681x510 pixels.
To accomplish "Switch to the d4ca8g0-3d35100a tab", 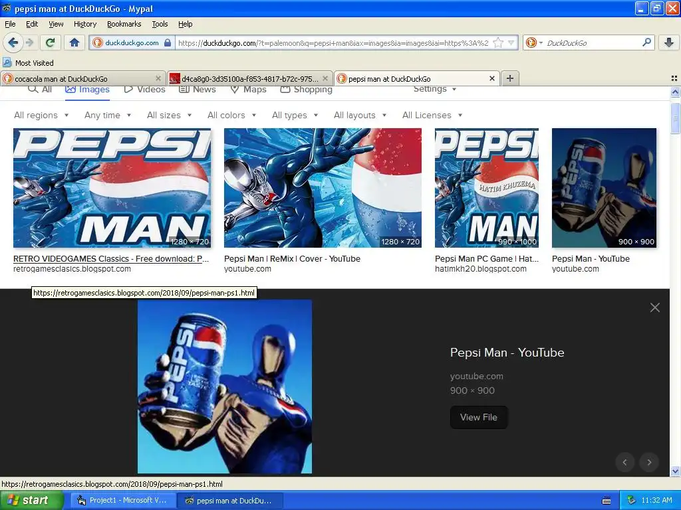I will [x=250, y=78].
